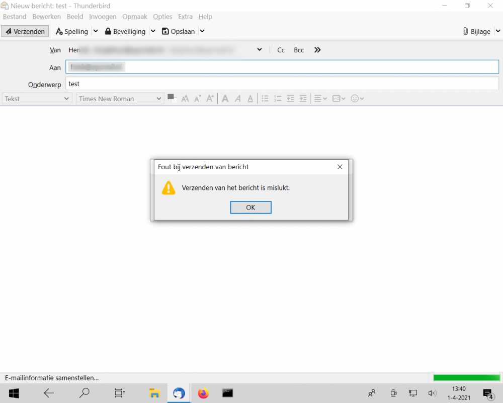The image size is (503, 403).
Task: Click the message body compose area
Action: click(251, 238)
